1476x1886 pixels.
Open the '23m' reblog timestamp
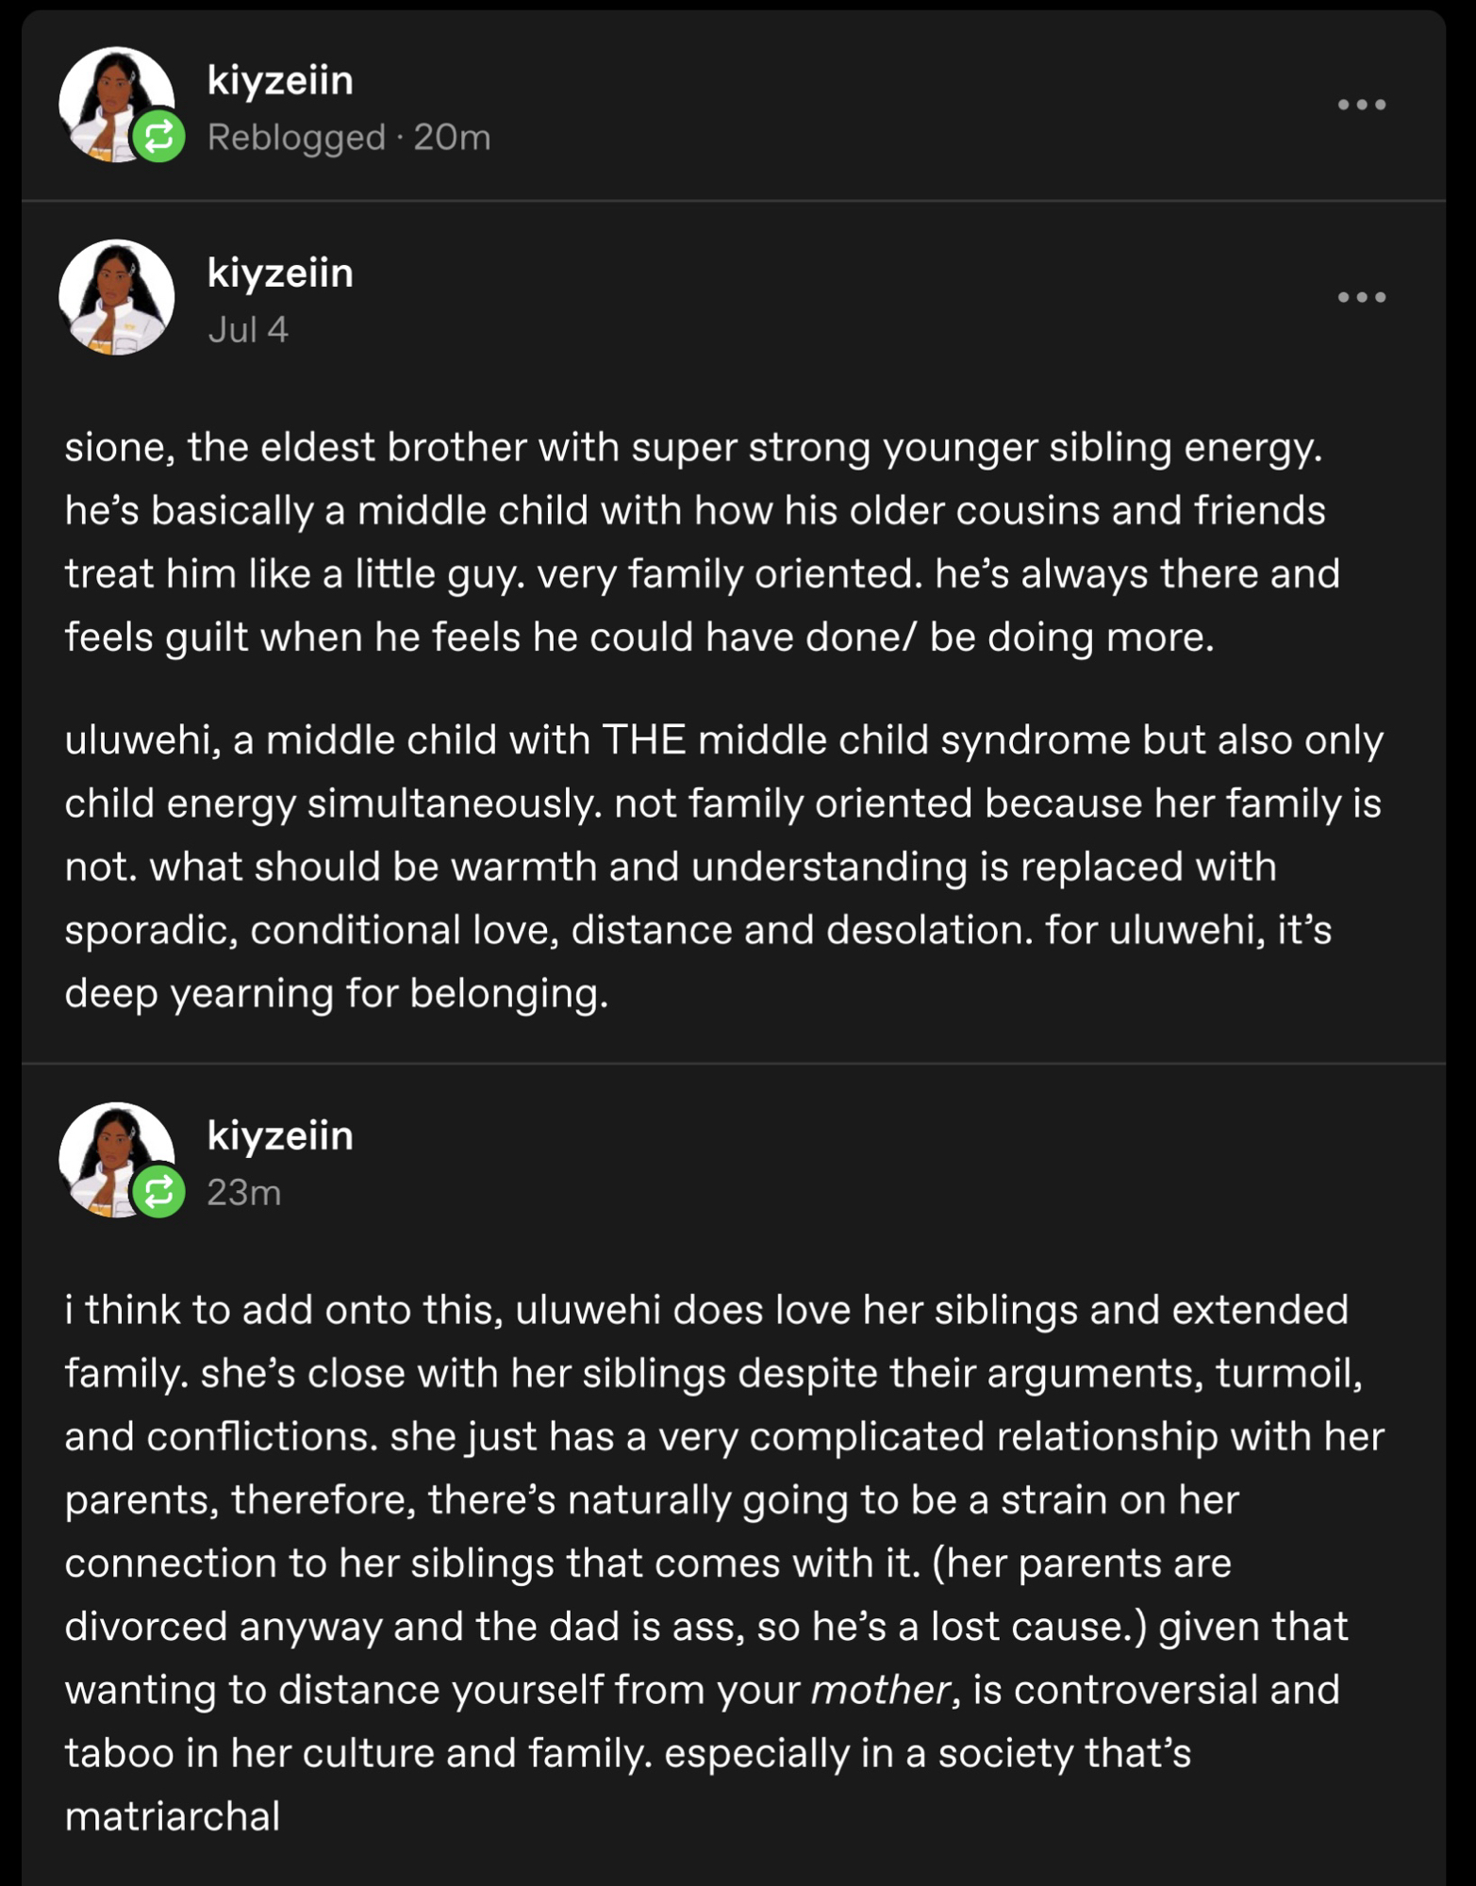point(243,1193)
